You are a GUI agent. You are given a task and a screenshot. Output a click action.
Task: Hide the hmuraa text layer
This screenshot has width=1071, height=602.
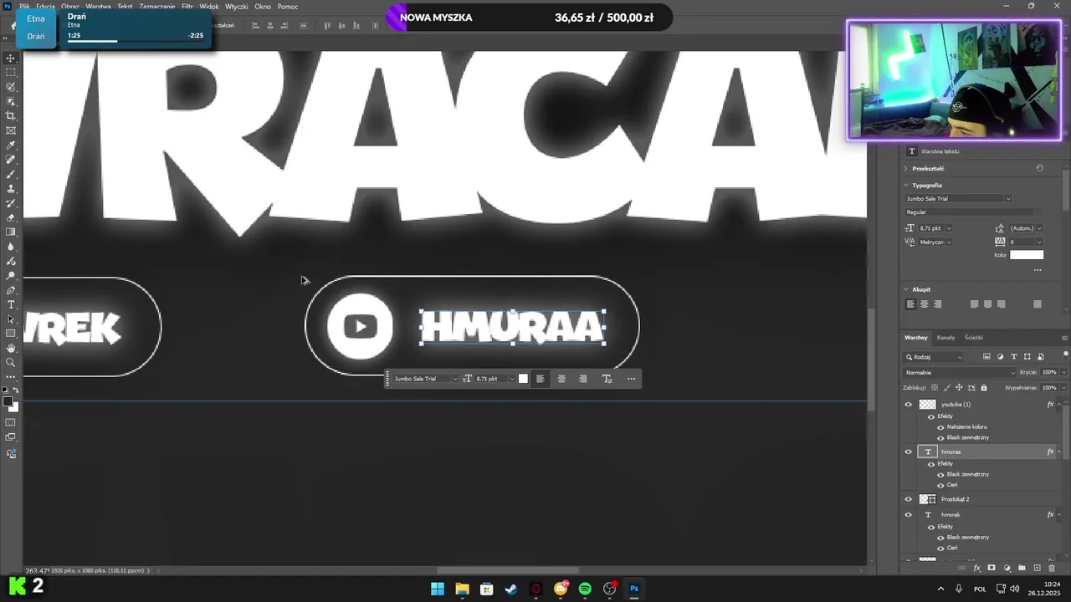point(909,451)
